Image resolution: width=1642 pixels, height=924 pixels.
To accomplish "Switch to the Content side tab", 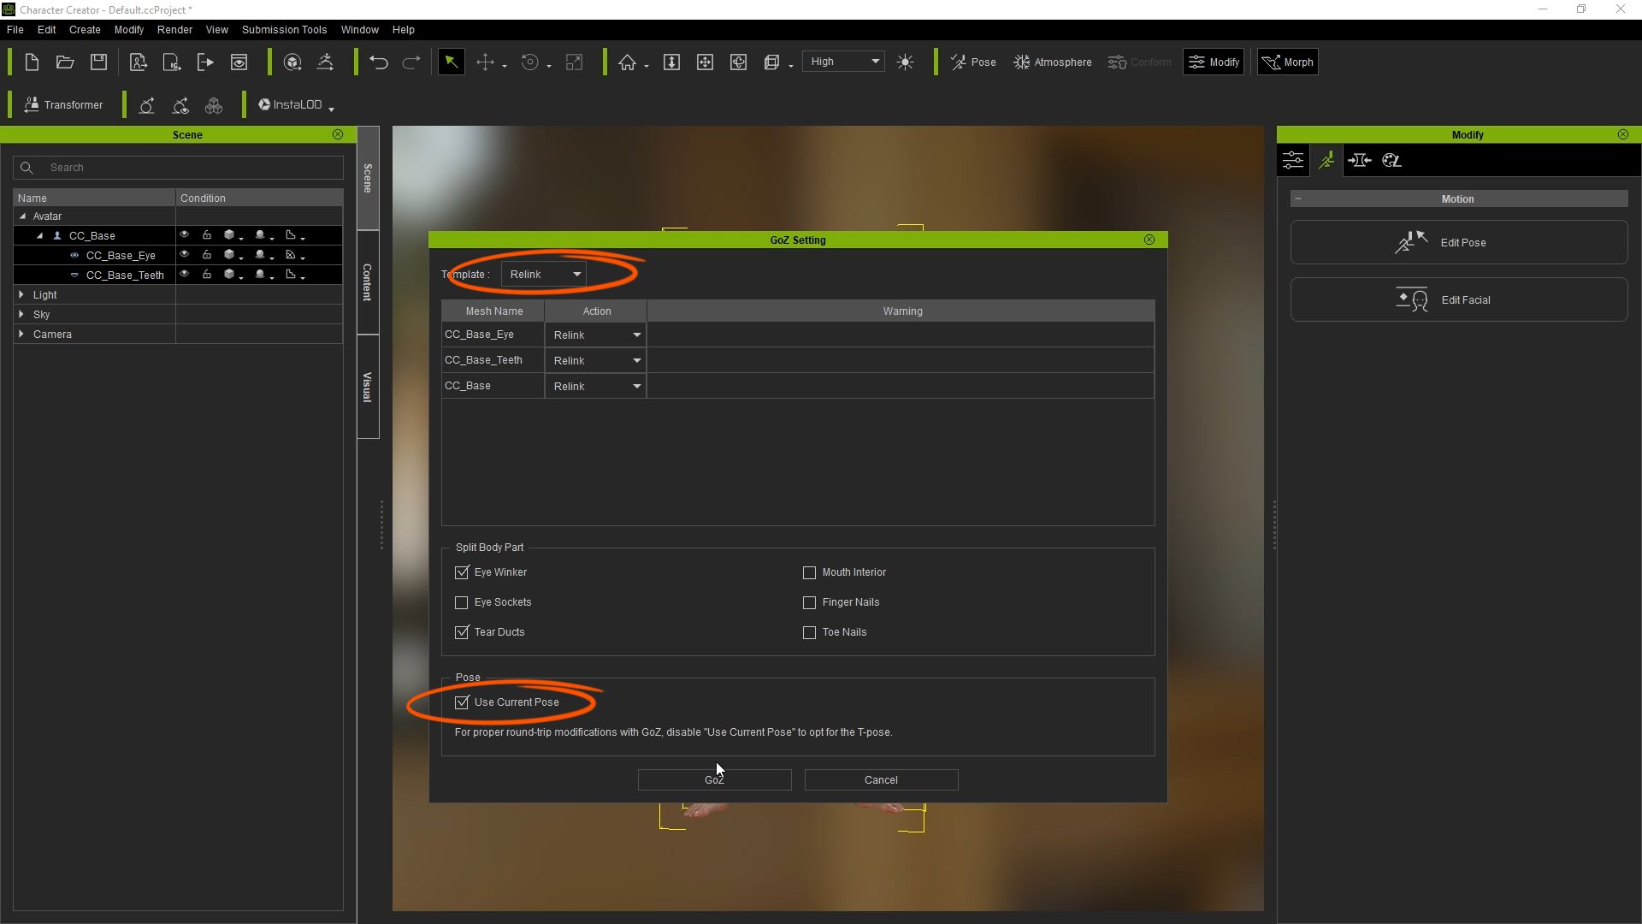I will 368,281.
